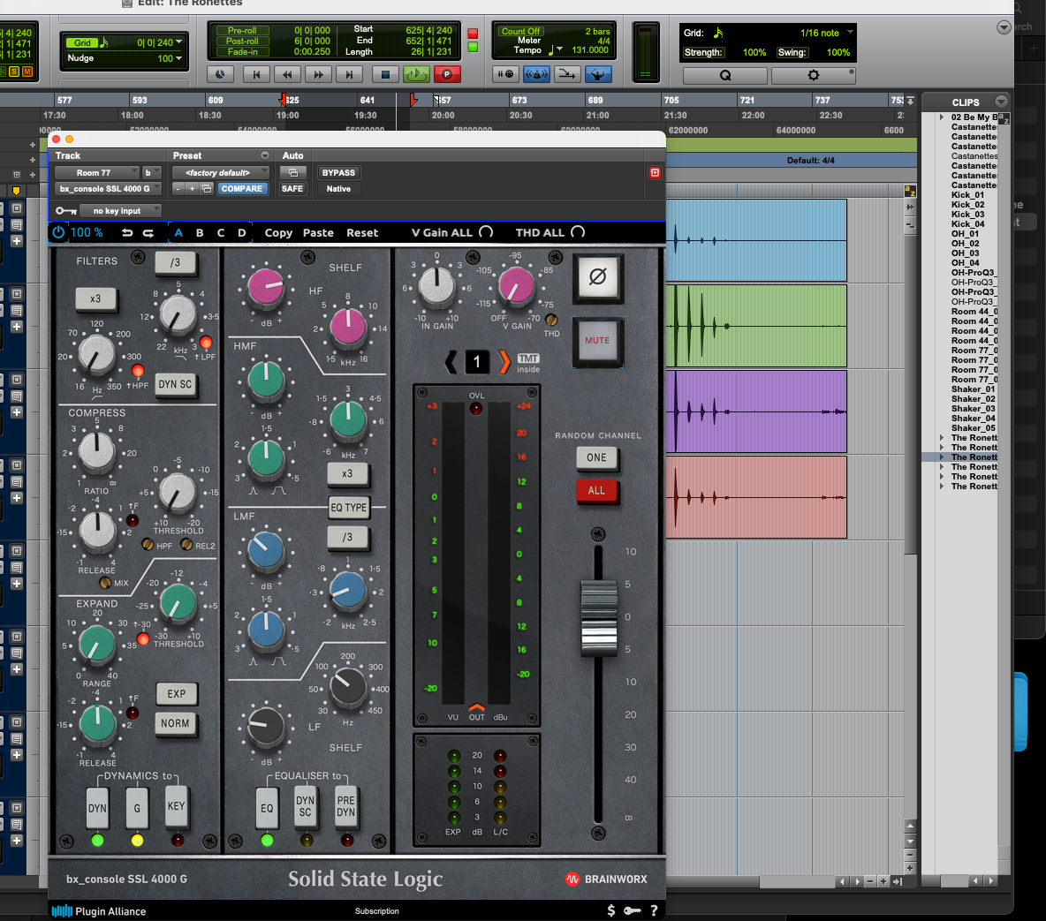Toggle the EXP expander button
The width and height of the screenshot is (1046, 921).
[176, 693]
